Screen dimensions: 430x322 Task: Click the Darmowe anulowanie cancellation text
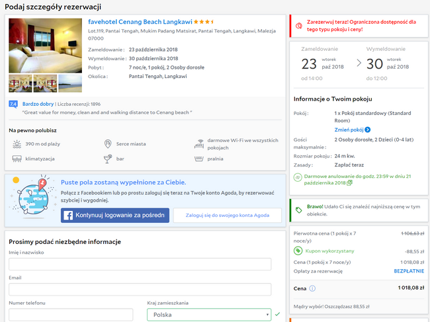[357, 179]
